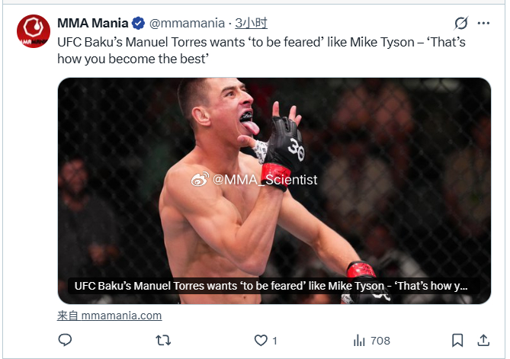Screen dimensions: 510x359
Task: Follow the 来自 mmamania.com source link
Action: [x=109, y=316]
